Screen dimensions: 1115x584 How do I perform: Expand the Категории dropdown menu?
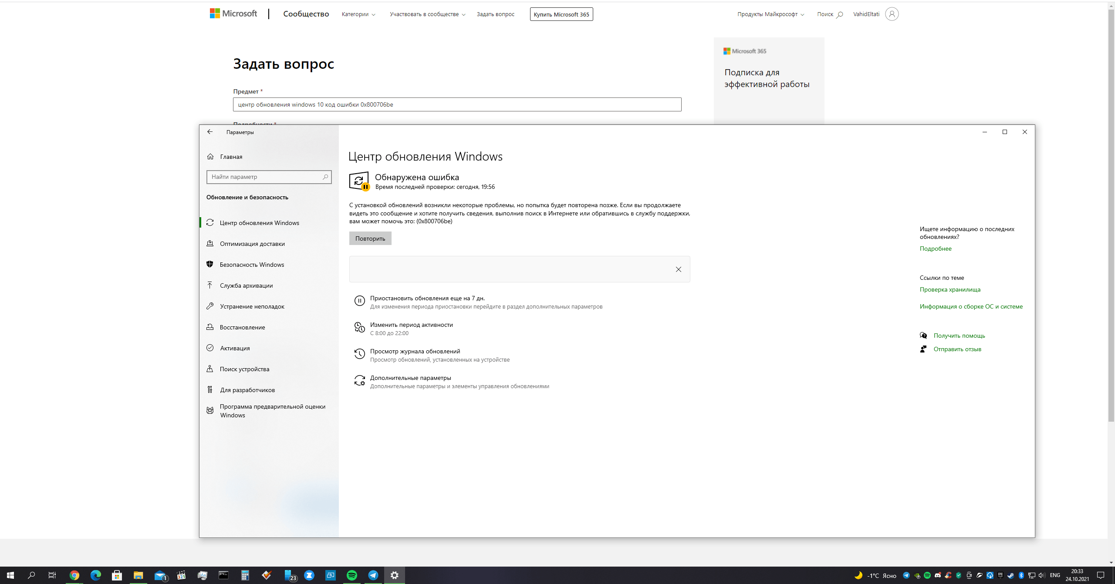pos(358,14)
